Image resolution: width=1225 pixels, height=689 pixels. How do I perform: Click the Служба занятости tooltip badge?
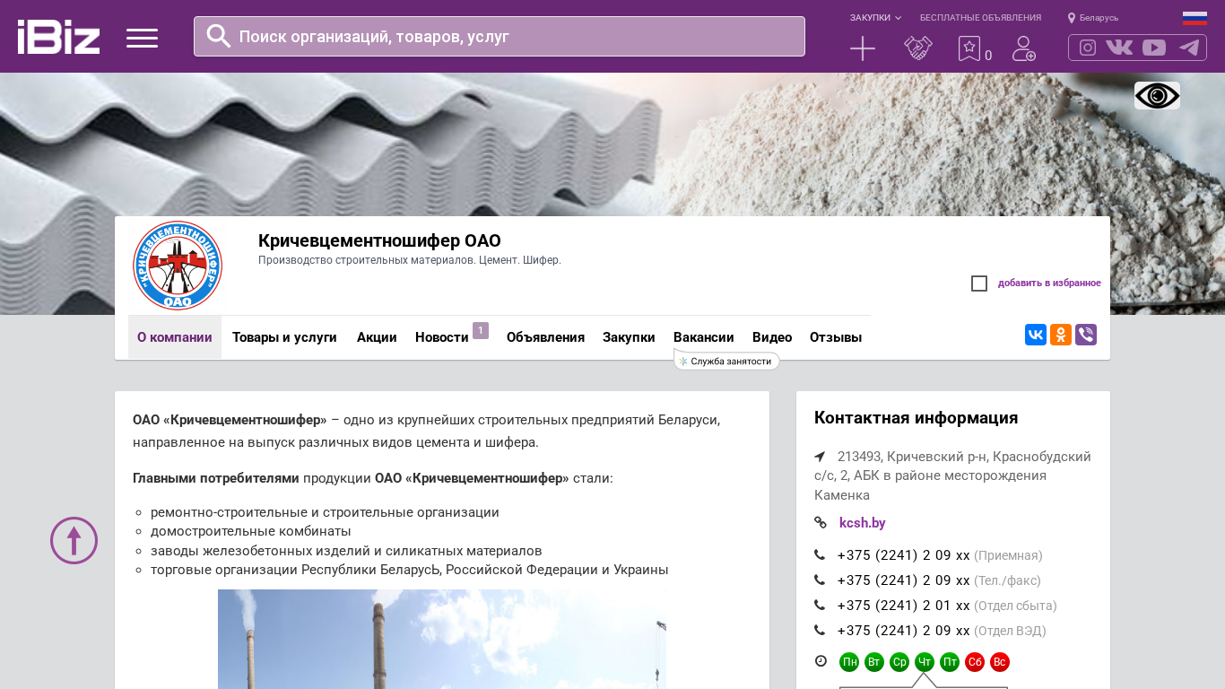(727, 361)
